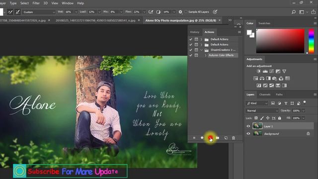The height and width of the screenshot is (179, 318).
Task: Hide Layer 1 with its eye icon
Action: point(248,126)
